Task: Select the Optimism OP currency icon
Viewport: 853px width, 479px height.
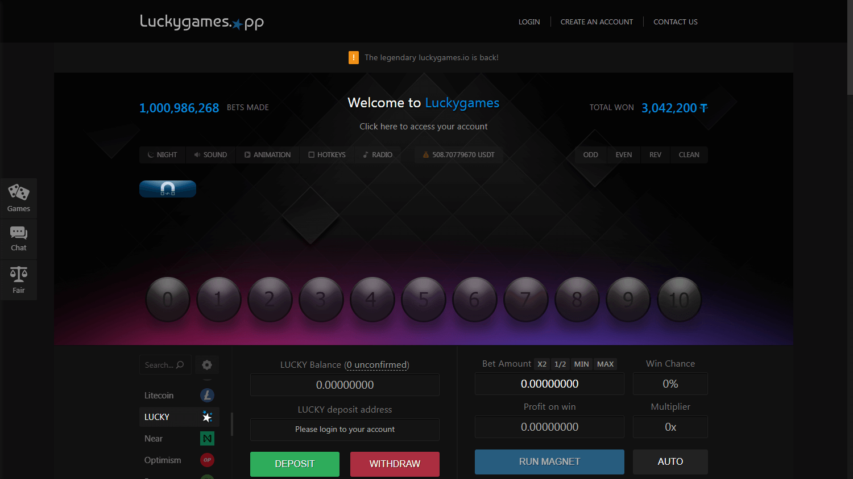Action: point(207,460)
